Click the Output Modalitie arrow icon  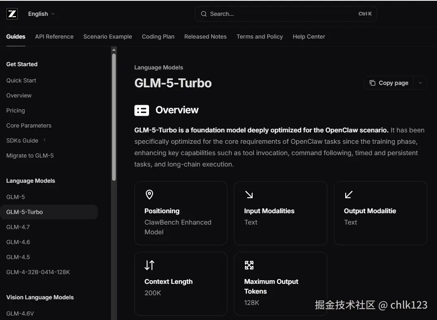(x=348, y=195)
